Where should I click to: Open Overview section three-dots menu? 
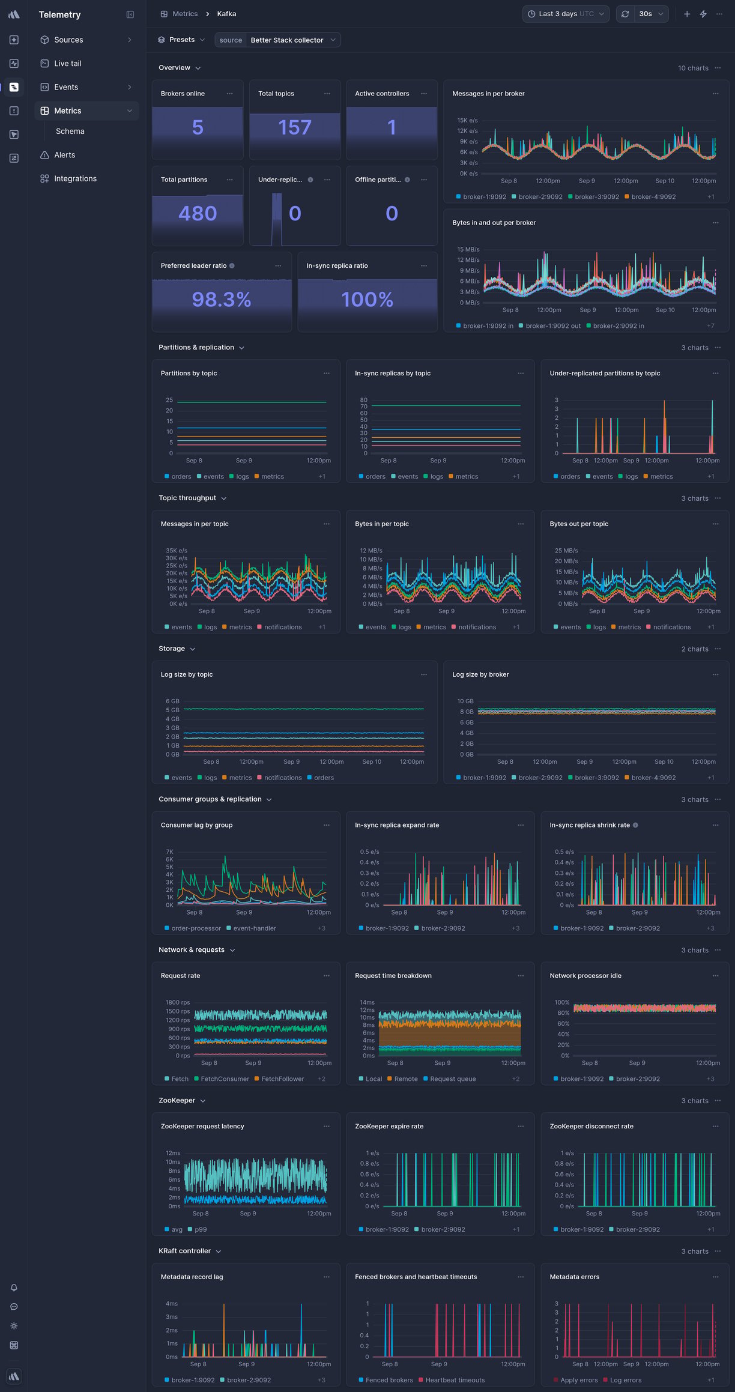tap(718, 68)
